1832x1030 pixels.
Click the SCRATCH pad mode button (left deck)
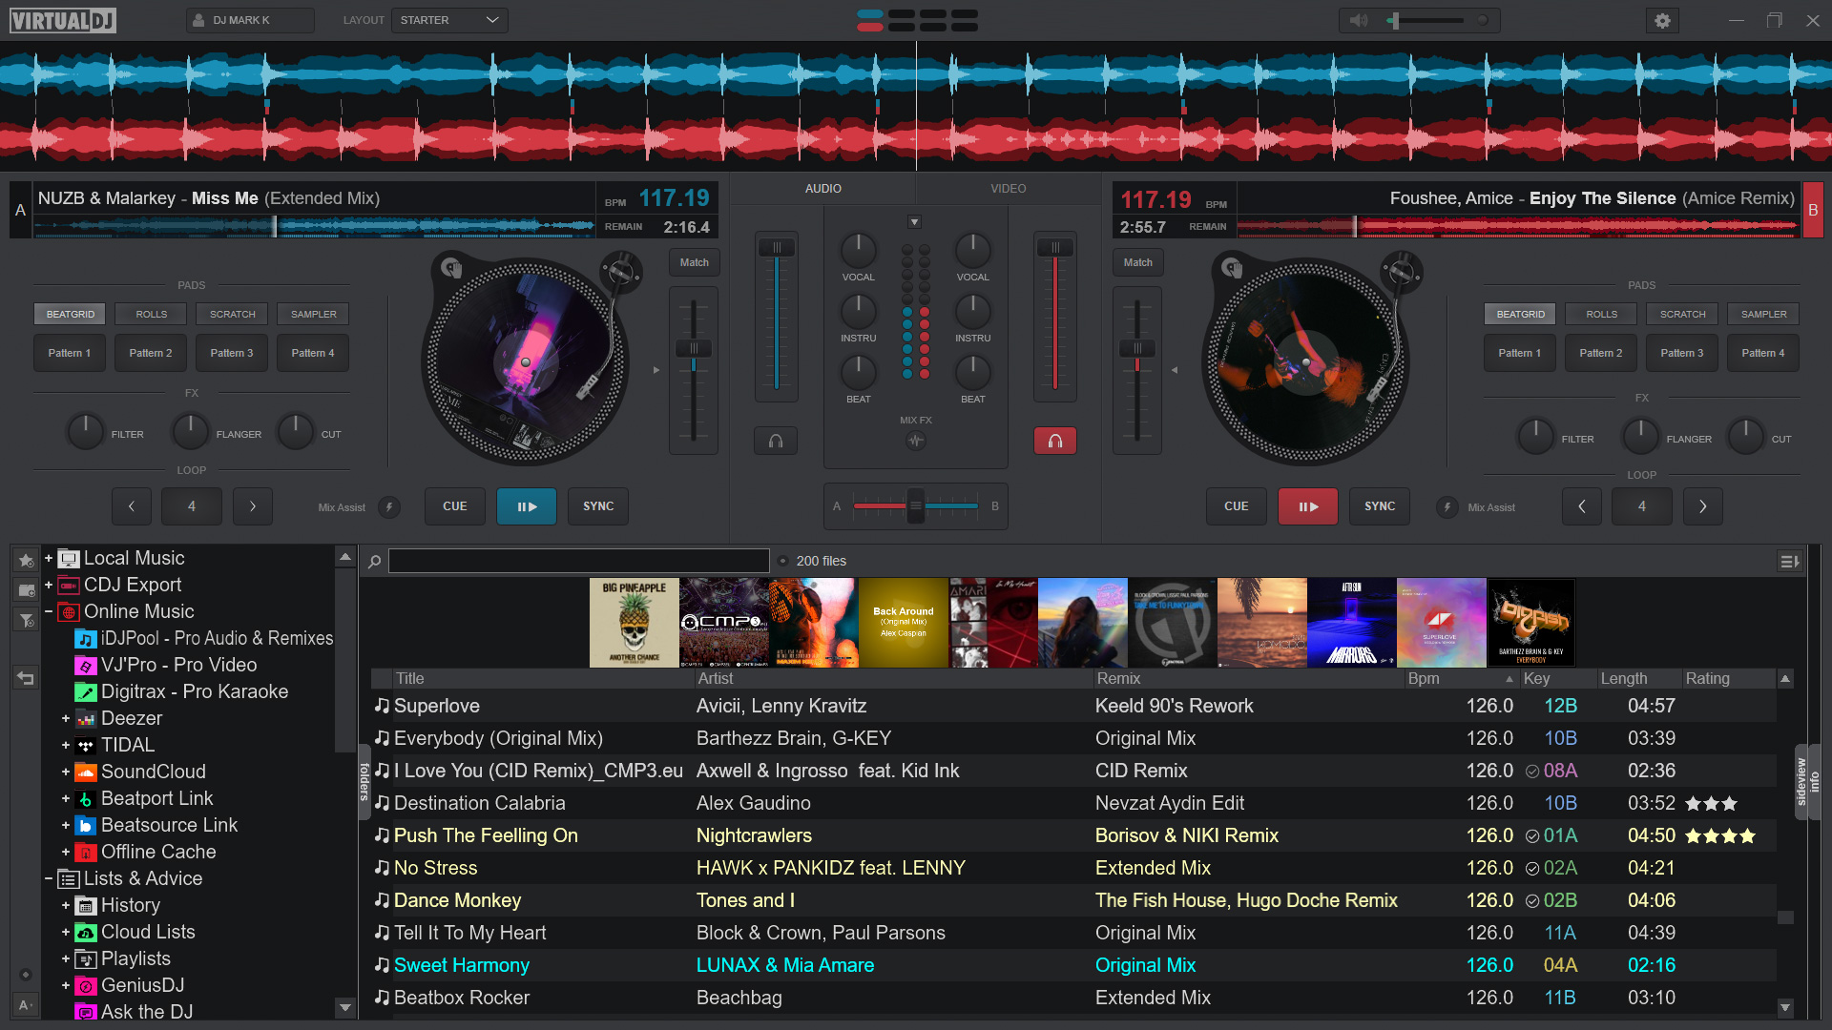(x=230, y=313)
